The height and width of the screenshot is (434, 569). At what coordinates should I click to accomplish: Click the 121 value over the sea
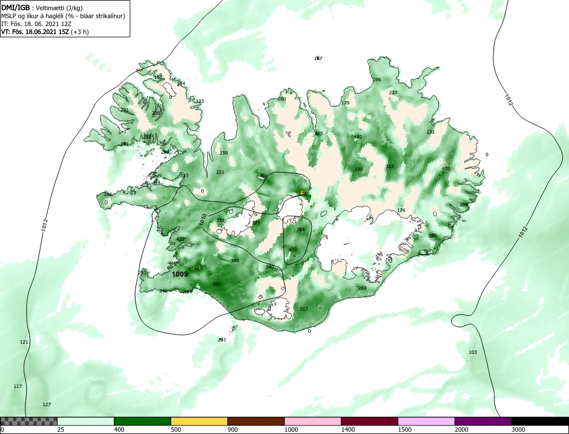point(23,342)
